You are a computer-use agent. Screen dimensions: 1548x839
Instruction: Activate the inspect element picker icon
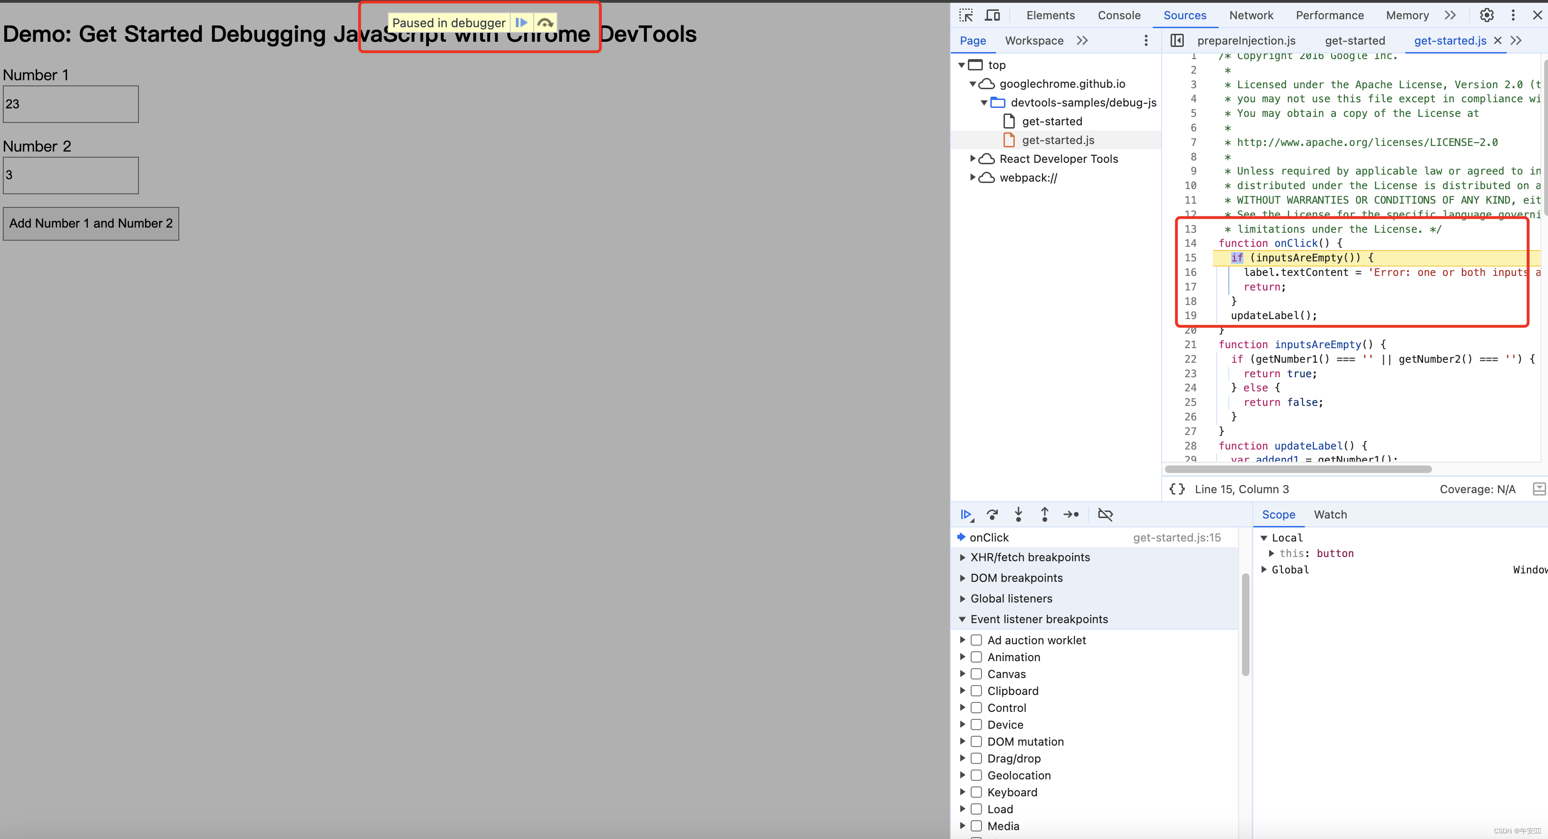pos(966,15)
